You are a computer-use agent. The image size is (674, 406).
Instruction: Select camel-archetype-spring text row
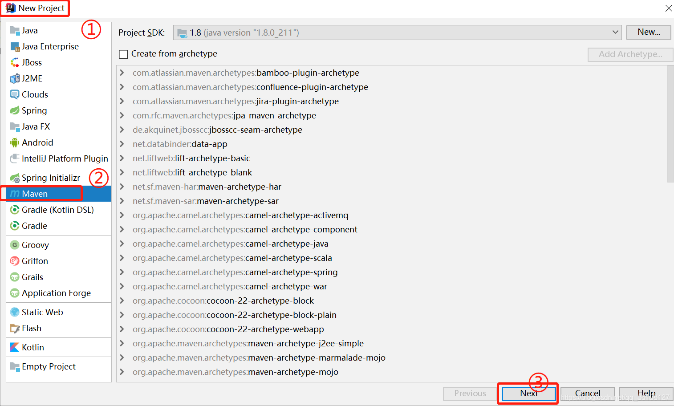[235, 272]
